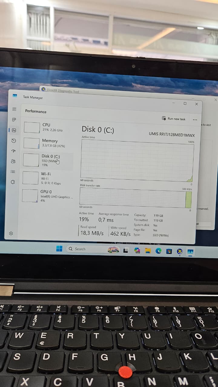218x387 pixels.
Task: Open Users page icon in sidebar
Action: click(x=13, y=161)
